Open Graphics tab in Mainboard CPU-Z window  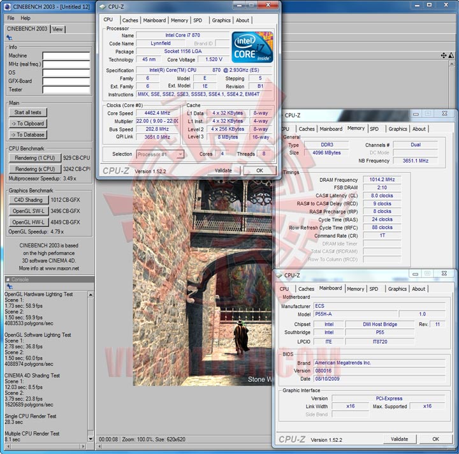click(x=397, y=289)
